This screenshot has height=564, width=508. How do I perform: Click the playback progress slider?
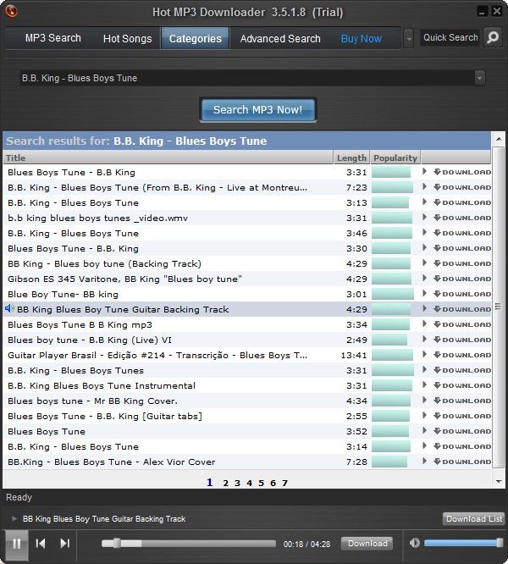click(x=189, y=543)
